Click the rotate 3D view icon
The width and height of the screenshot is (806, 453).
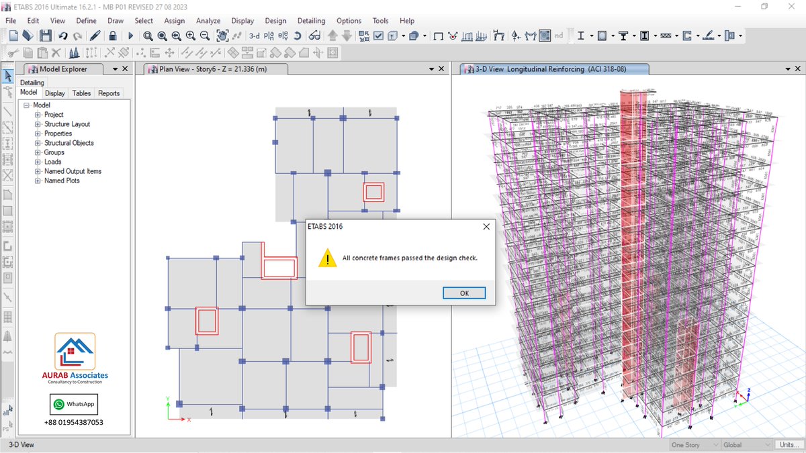click(x=297, y=36)
